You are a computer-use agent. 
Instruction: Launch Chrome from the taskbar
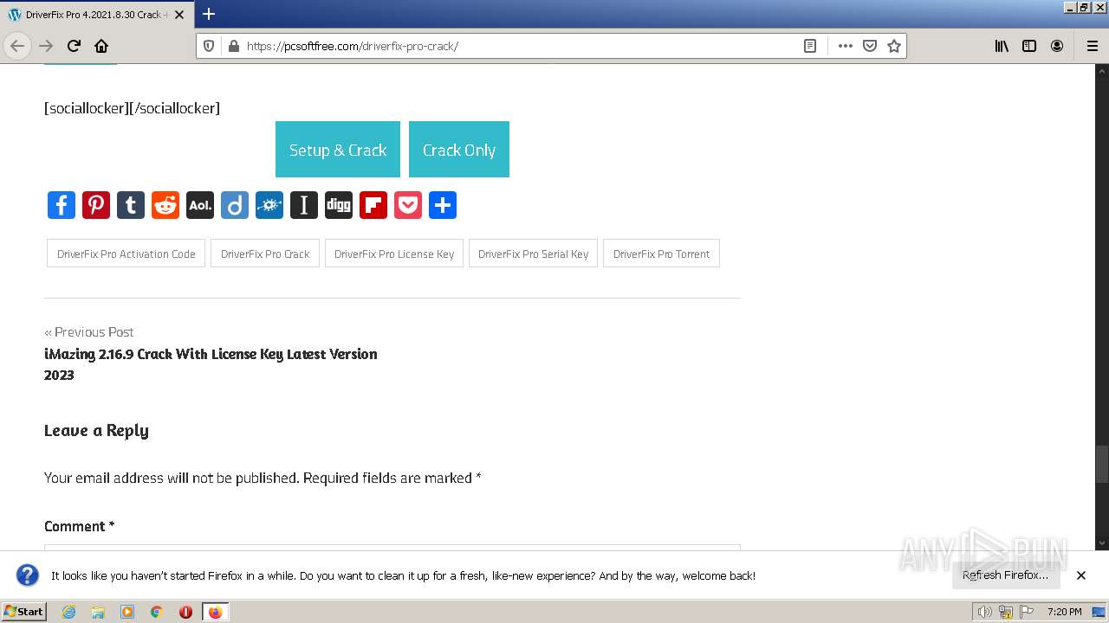(x=157, y=612)
